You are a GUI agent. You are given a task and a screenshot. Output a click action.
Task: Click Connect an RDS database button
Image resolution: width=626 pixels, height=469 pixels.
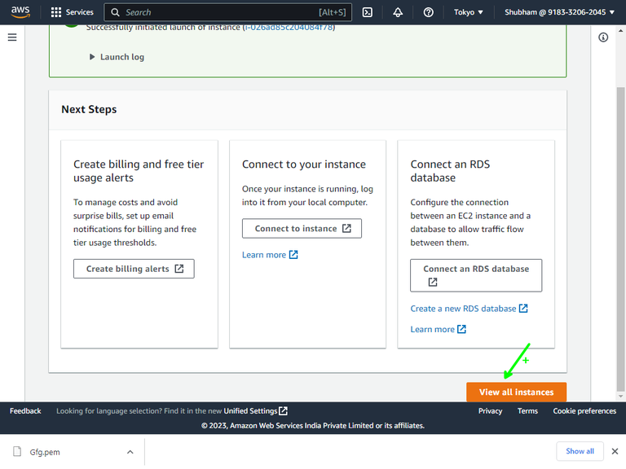476,275
